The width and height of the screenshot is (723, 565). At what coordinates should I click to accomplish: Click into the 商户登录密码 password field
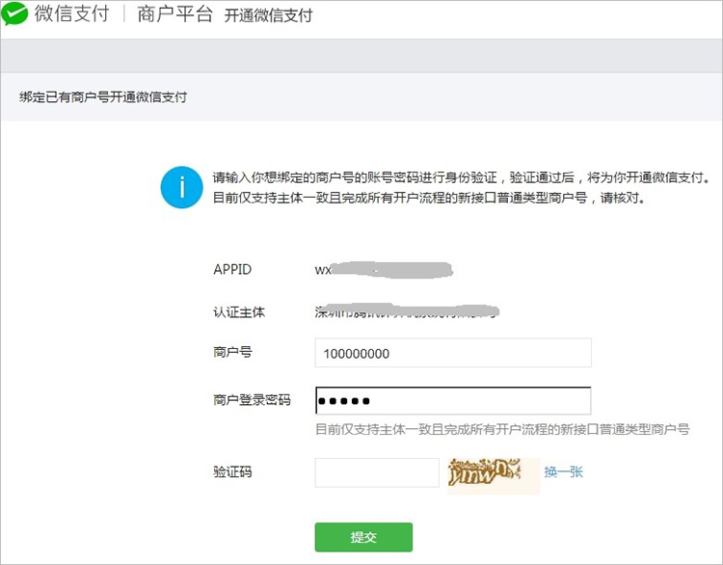452,401
